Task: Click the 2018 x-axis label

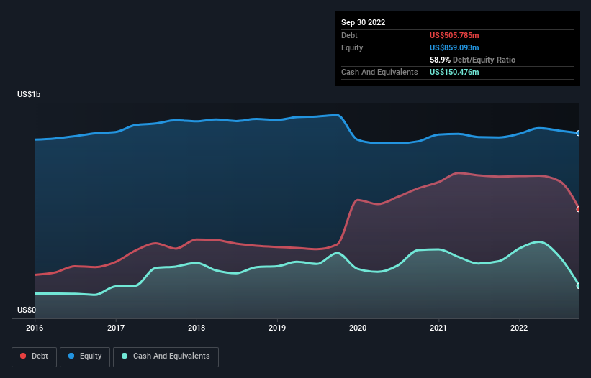Action: pyautogui.click(x=197, y=328)
